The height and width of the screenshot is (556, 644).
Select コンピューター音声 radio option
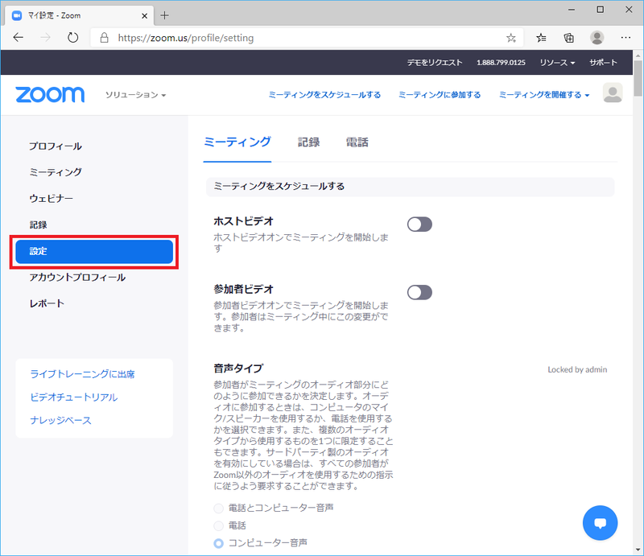(218, 543)
